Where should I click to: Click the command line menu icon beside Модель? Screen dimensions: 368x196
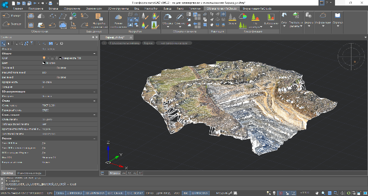coord(102,173)
